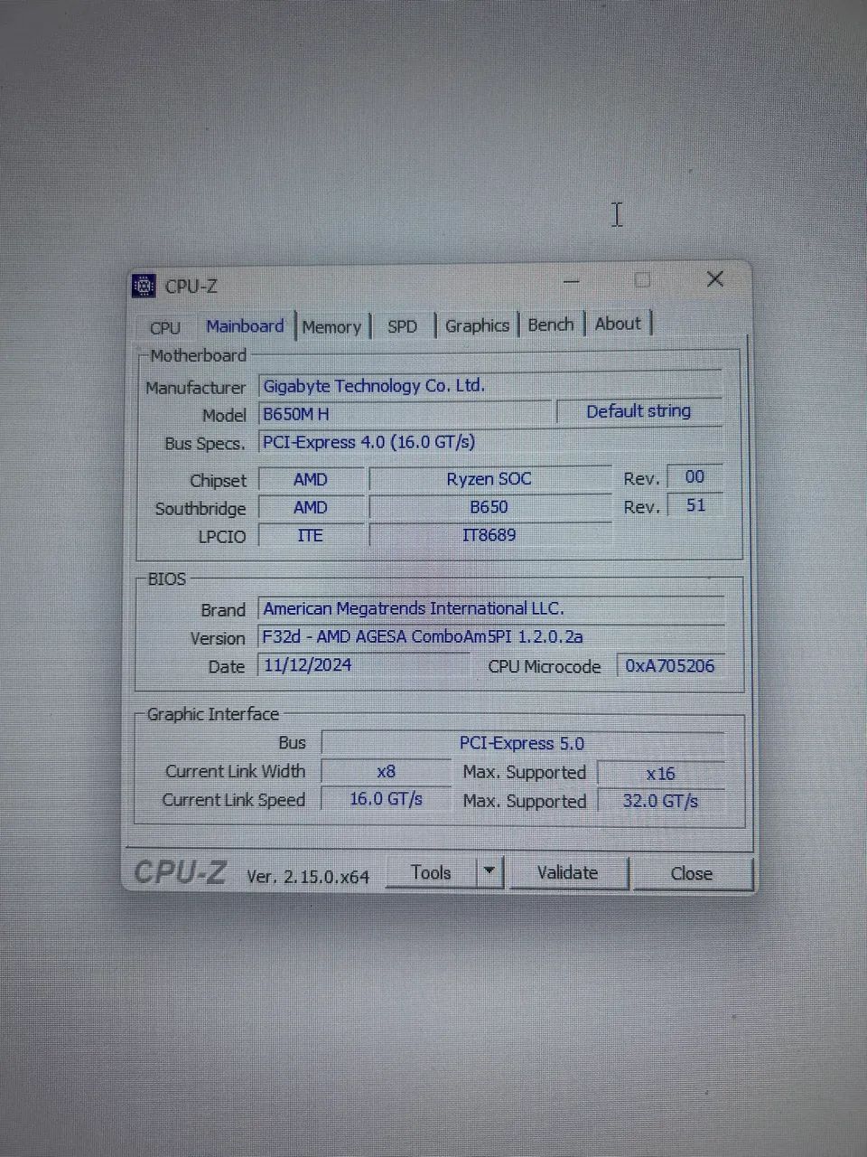The width and height of the screenshot is (867, 1157).
Task: Expand the Tools dropdown arrow
Action: coord(489,872)
